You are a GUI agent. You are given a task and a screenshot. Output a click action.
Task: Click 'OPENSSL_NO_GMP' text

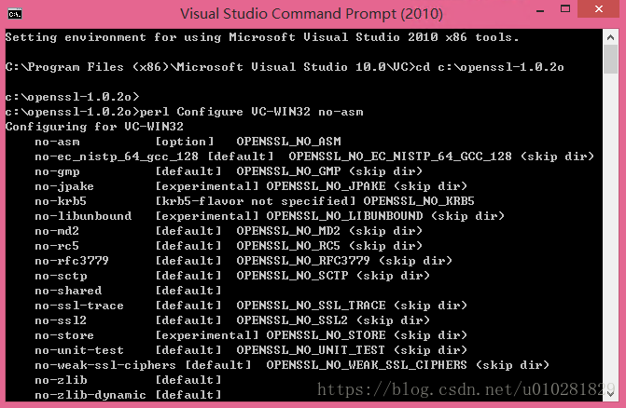point(288,171)
